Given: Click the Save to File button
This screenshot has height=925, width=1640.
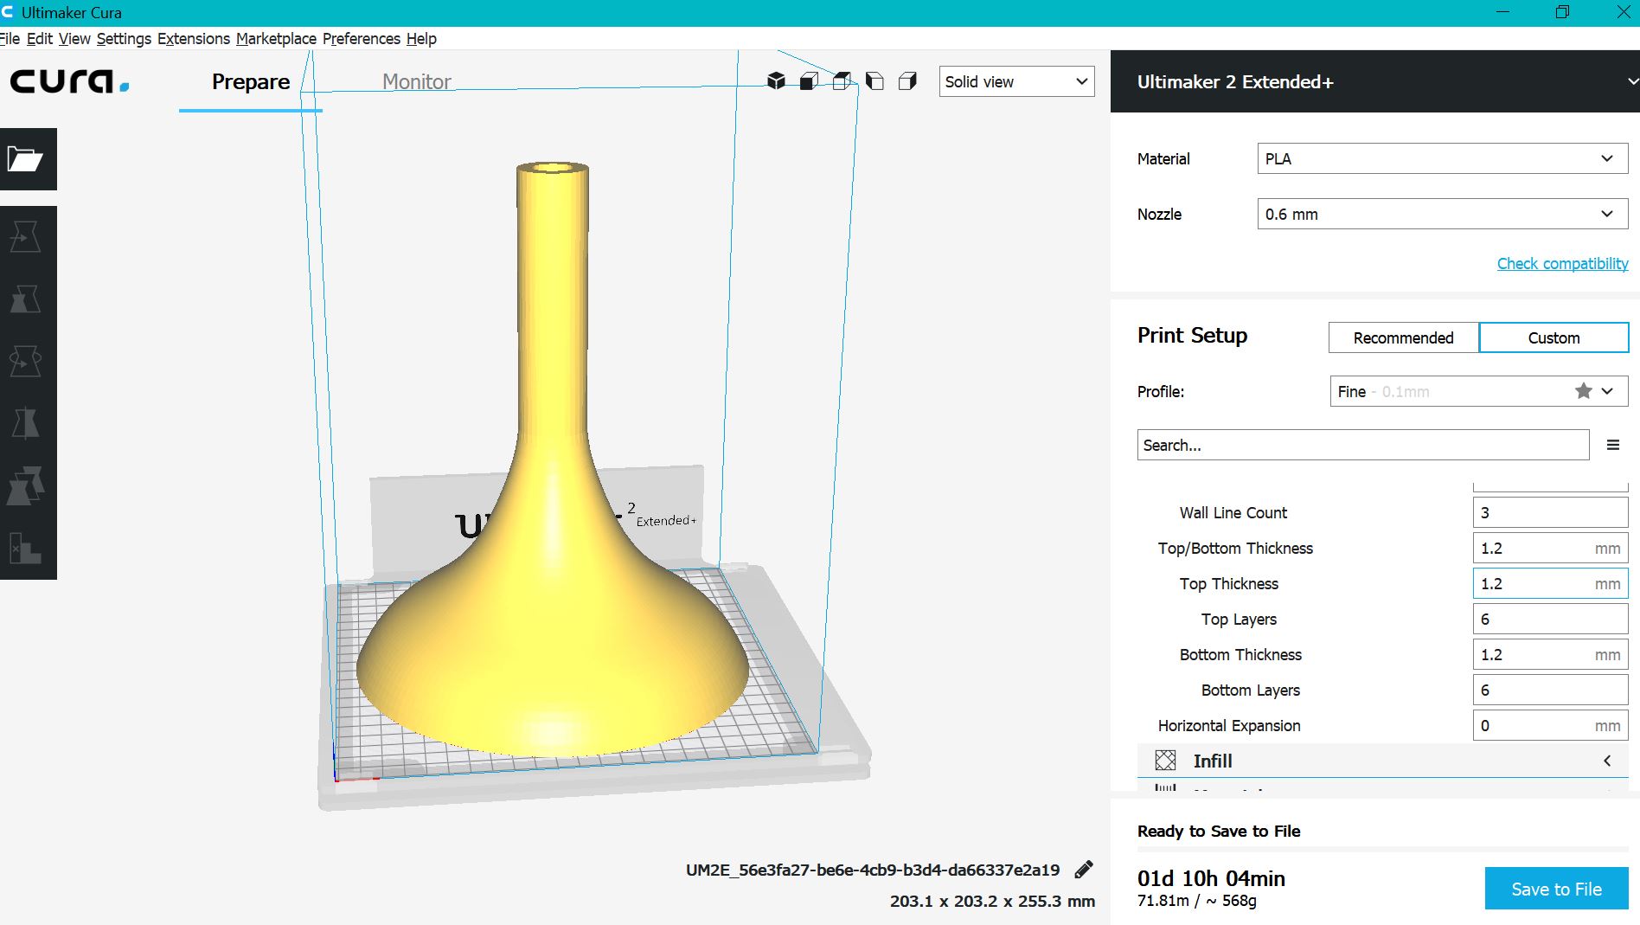Looking at the screenshot, I should (1556, 889).
